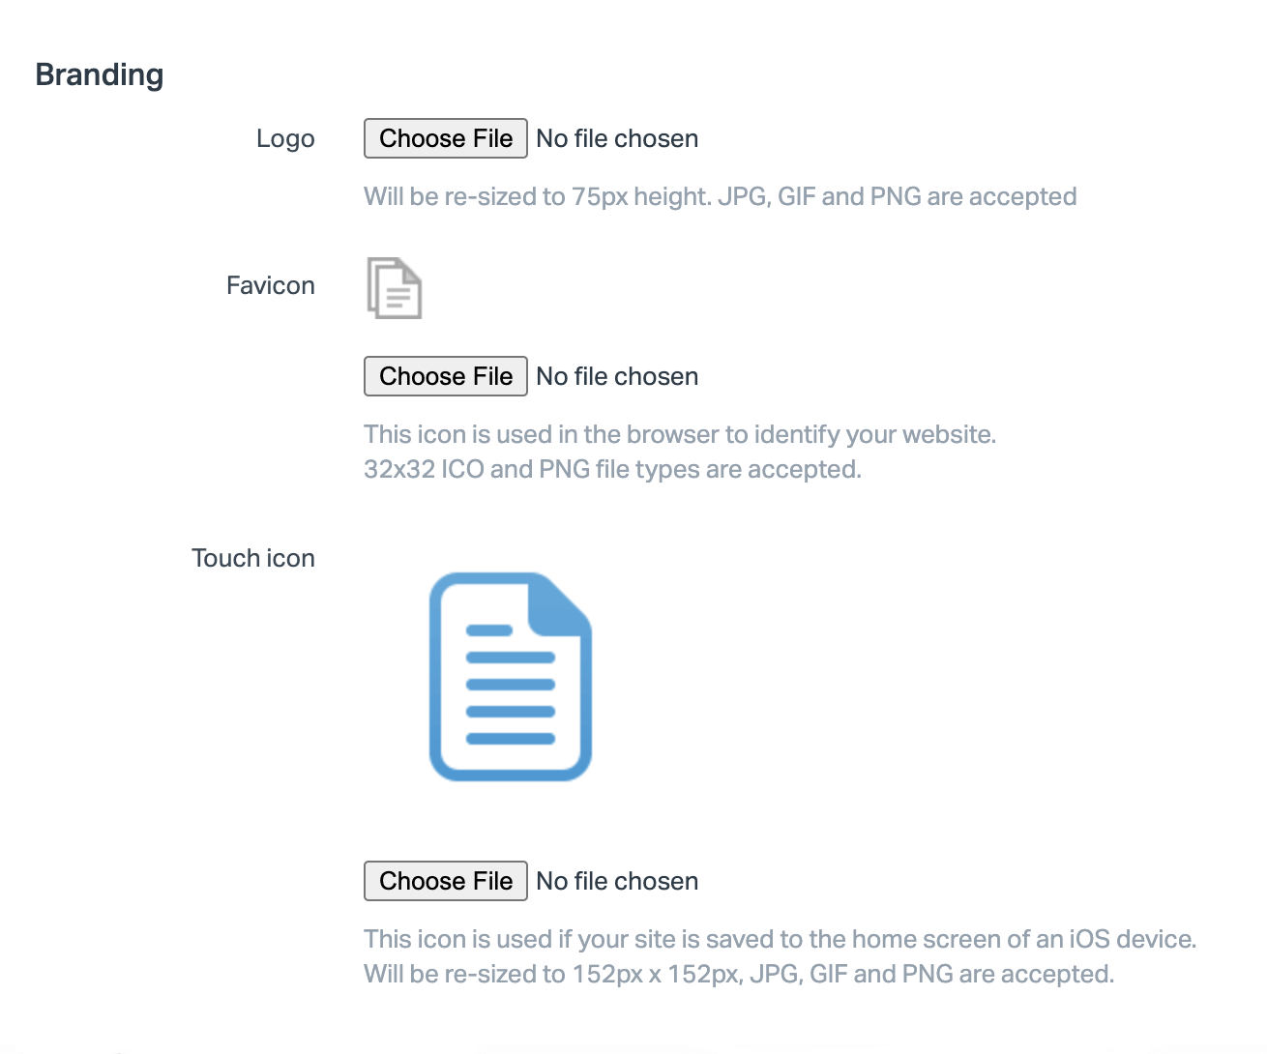Click the '32x32 ICO and PNG' hint line
The image size is (1267, 1054).
612,470
